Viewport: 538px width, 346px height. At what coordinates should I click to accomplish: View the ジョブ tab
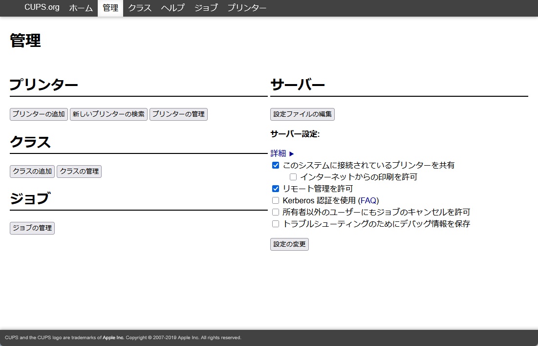click(x=206, y=8)
